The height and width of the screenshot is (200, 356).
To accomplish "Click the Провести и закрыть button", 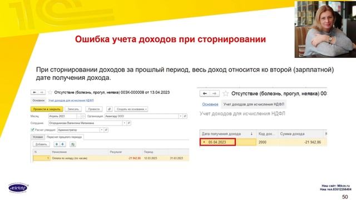I will coord(47,109).
